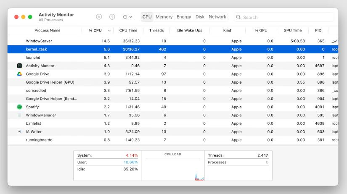Click the Processes count label
Image resolution: width=347 pixels, height=194 pixels.
(217, 162)
